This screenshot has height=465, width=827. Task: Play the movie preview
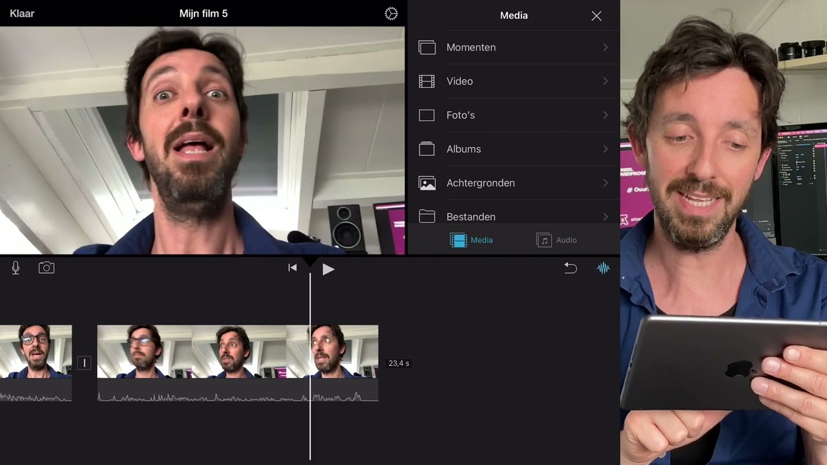pos(328,269)
